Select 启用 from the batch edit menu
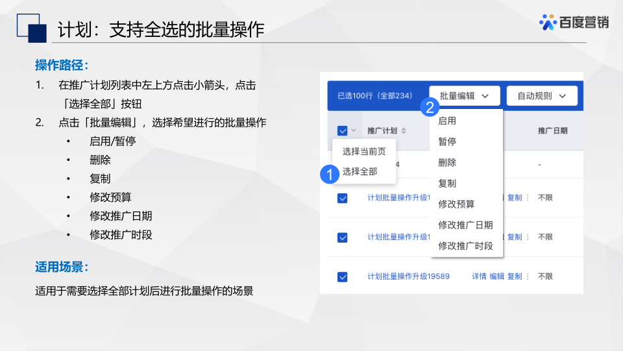Image resolution: width=623 pixels, height=351 pixels. pos(447,121)
